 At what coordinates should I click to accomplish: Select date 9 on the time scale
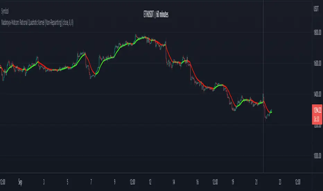pos(115,182)
